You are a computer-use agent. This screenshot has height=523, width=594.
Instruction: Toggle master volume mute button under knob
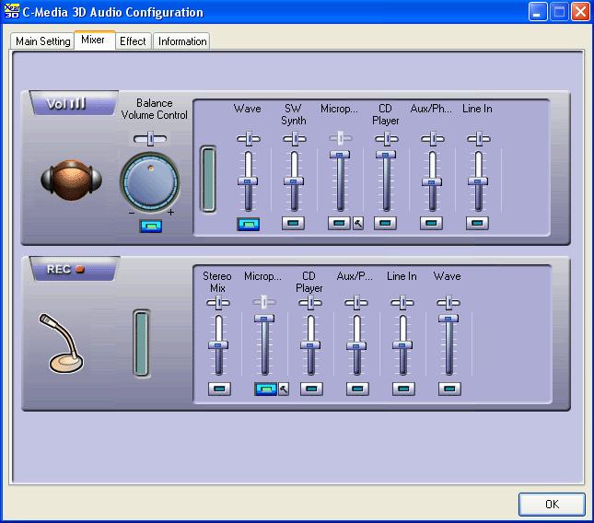tap(151, 227)
